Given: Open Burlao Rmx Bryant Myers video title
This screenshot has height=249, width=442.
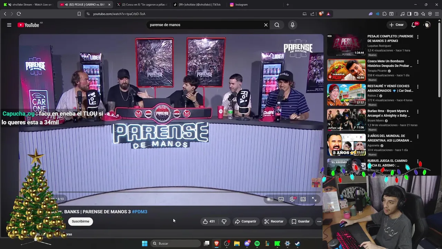Looking at the screenshot, I should [x=389, y=113].
